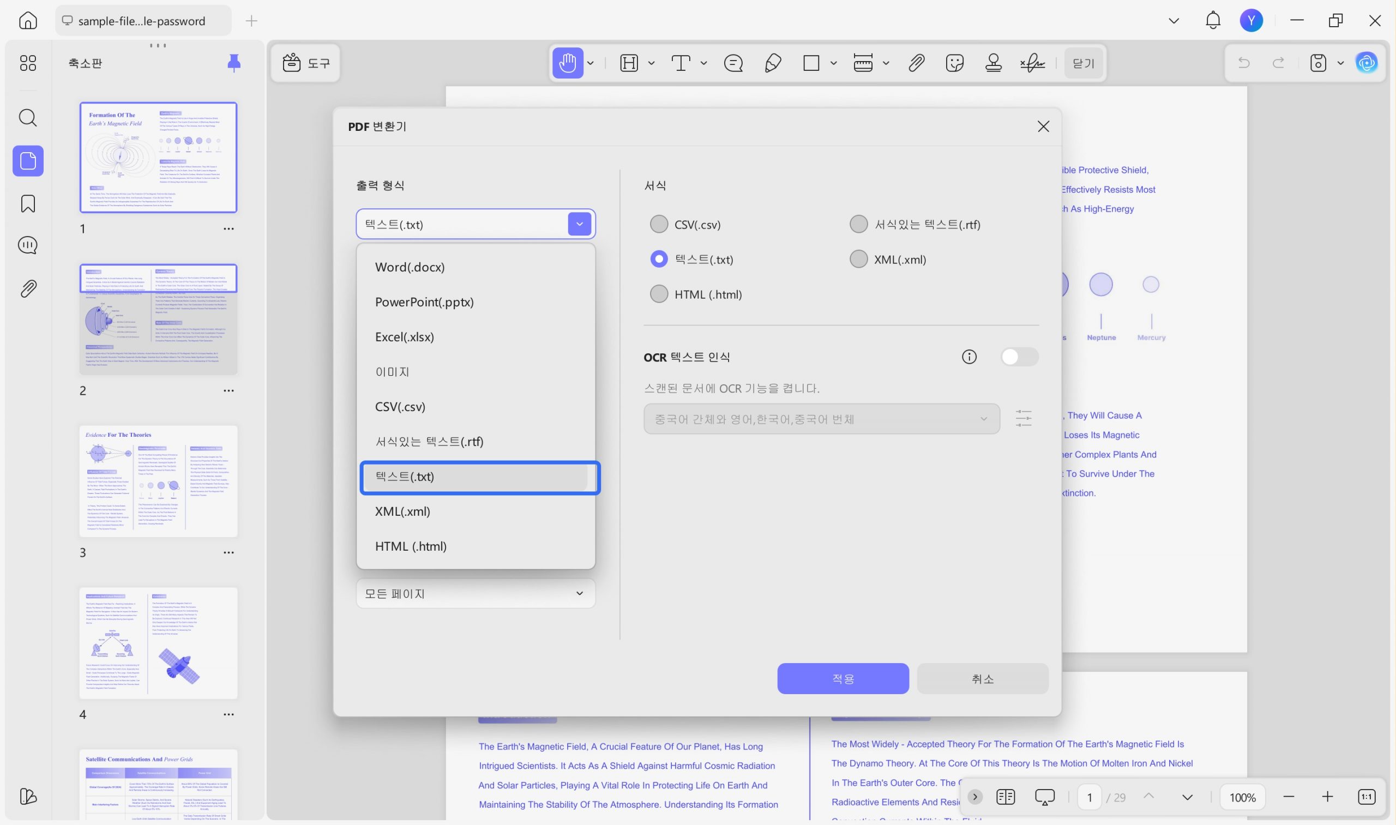Open the 모든 페이지 page range dropdown

[x=476, y=593]
